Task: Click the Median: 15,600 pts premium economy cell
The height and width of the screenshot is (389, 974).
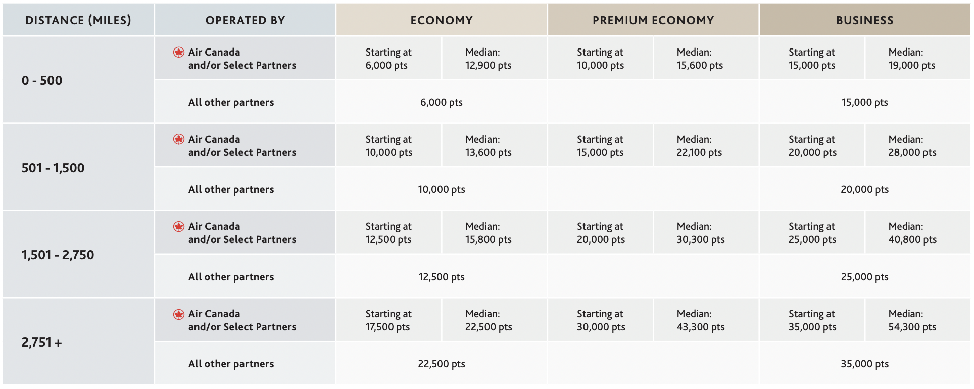Action: click(700, 59)
